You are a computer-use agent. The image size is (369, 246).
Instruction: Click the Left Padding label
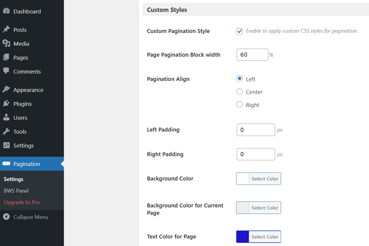click(x=163, y=129)
